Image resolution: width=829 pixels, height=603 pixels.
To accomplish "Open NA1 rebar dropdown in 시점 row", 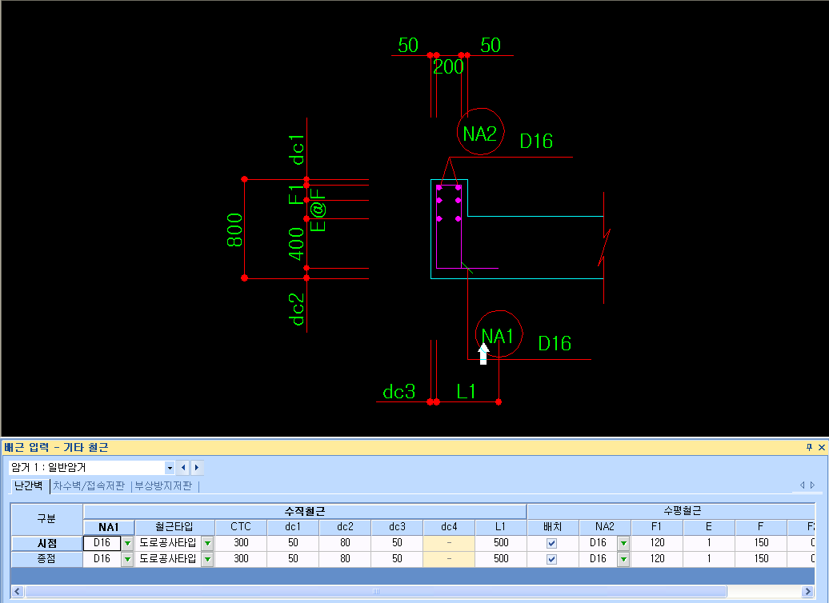I will (x=127, y=543).
